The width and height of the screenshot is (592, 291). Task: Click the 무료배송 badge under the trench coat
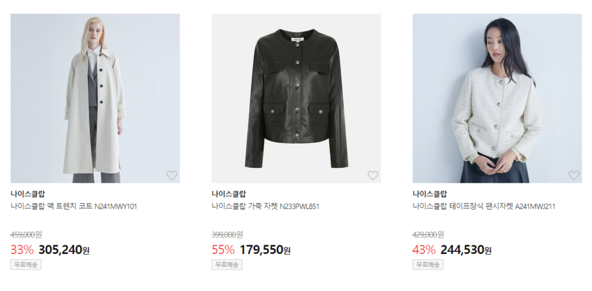pos(26,265)
